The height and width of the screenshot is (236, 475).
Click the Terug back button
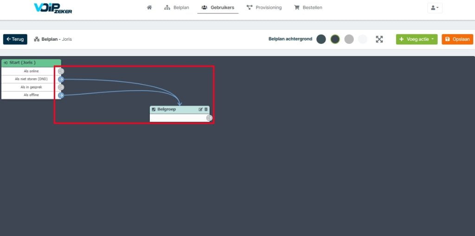(x=15, y=39)
